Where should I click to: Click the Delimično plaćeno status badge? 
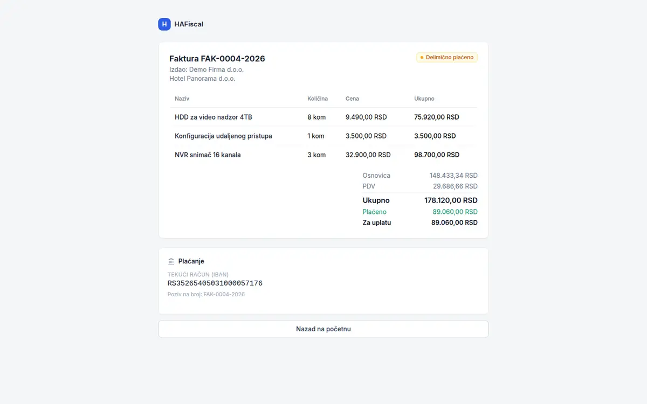[447, 58]
